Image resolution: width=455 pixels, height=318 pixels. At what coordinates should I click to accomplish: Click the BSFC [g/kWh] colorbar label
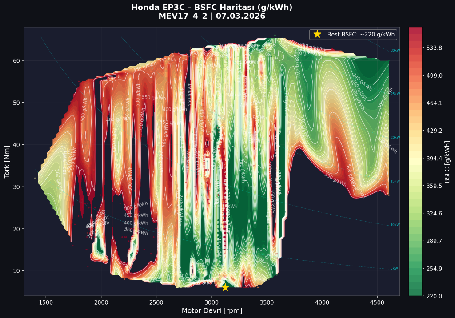447,161
